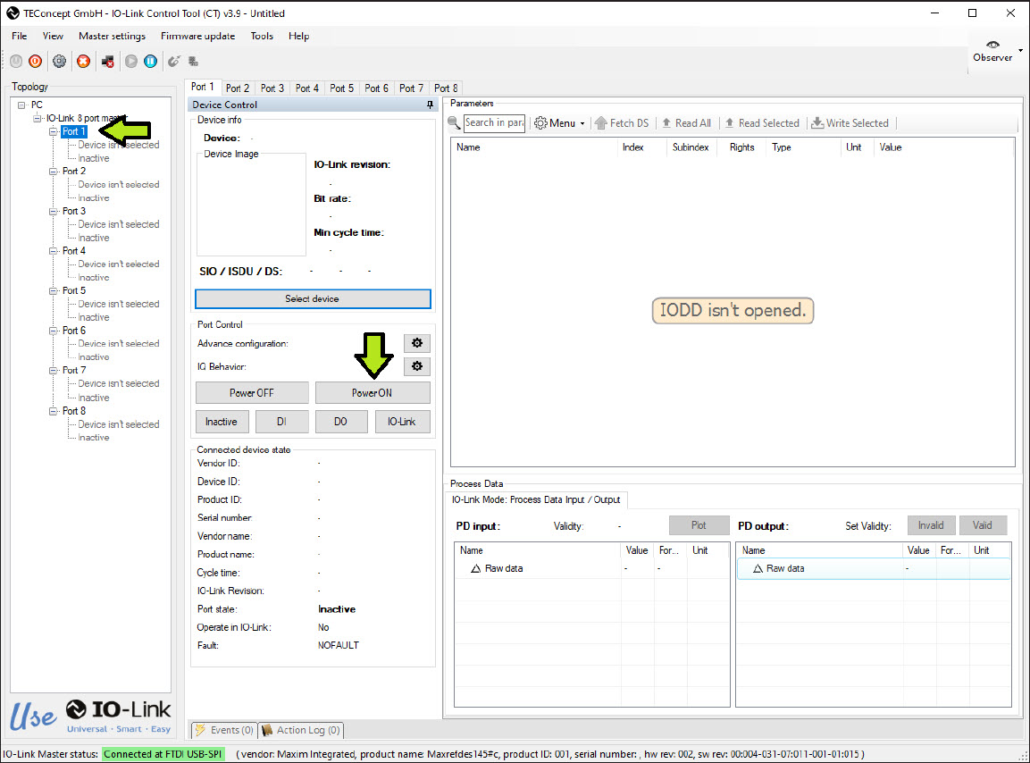
Task: Click the red power-off toolbar icon
Action: coord(36,61)
